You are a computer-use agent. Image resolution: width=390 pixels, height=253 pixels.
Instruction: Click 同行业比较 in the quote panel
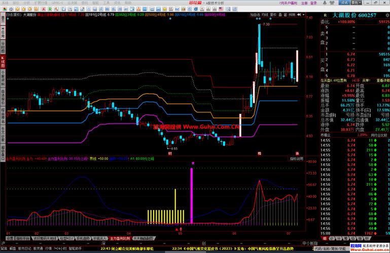tap(379, 135)
